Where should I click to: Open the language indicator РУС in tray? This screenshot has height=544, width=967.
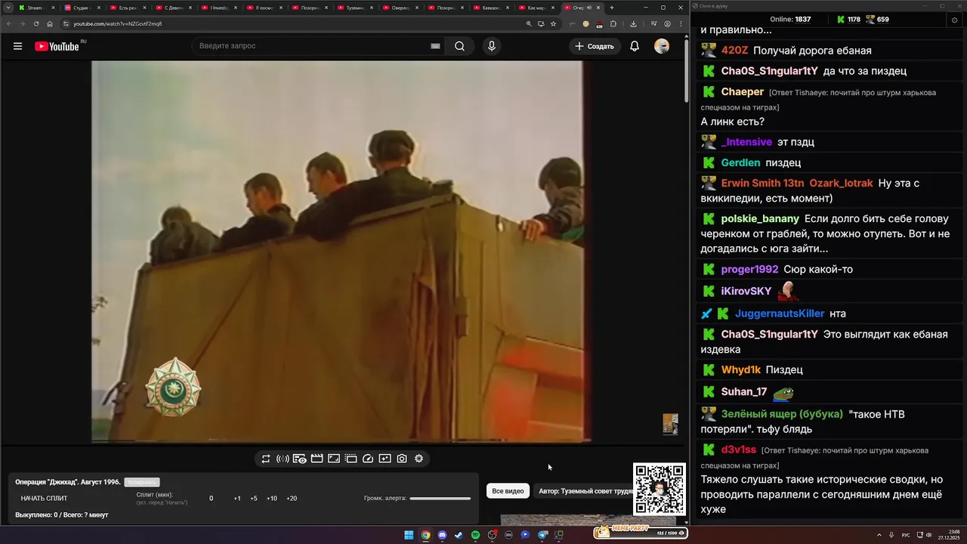[906, 535]
